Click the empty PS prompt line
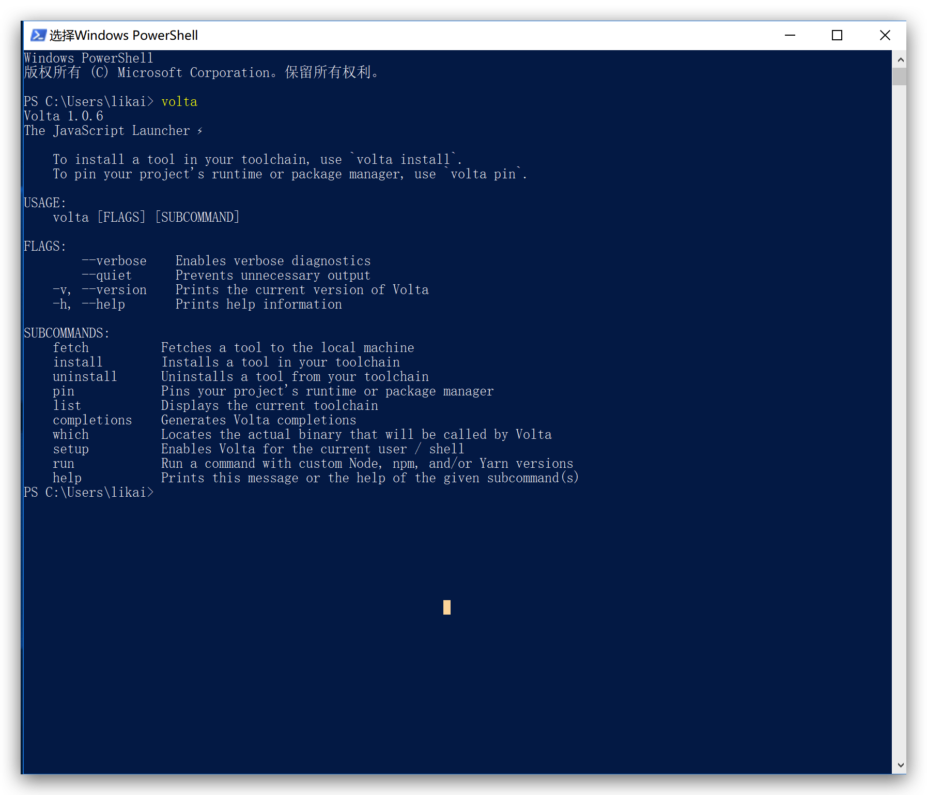The image size is (927, 795). [x=88, y=492]
